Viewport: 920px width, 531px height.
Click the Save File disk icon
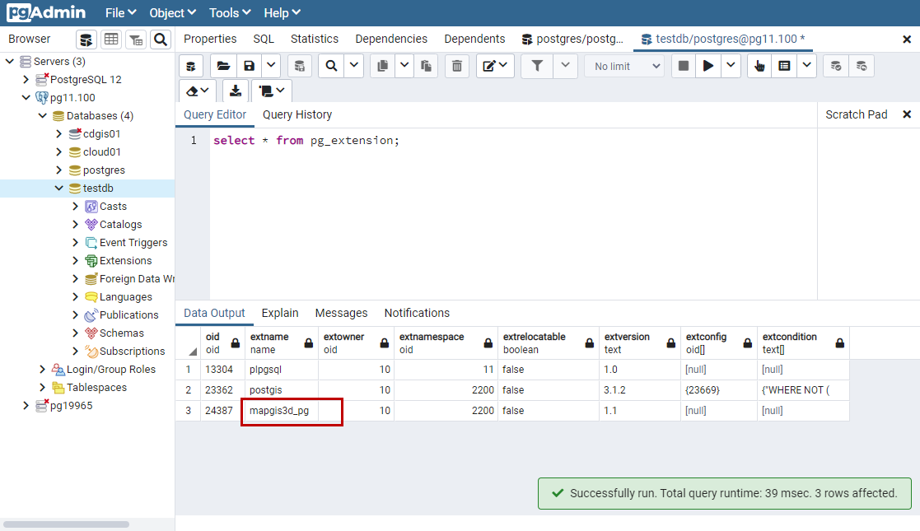tap(249, 67)
